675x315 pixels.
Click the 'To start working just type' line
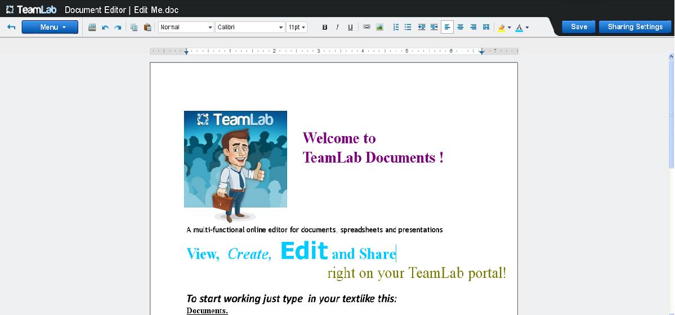point(292,299)
